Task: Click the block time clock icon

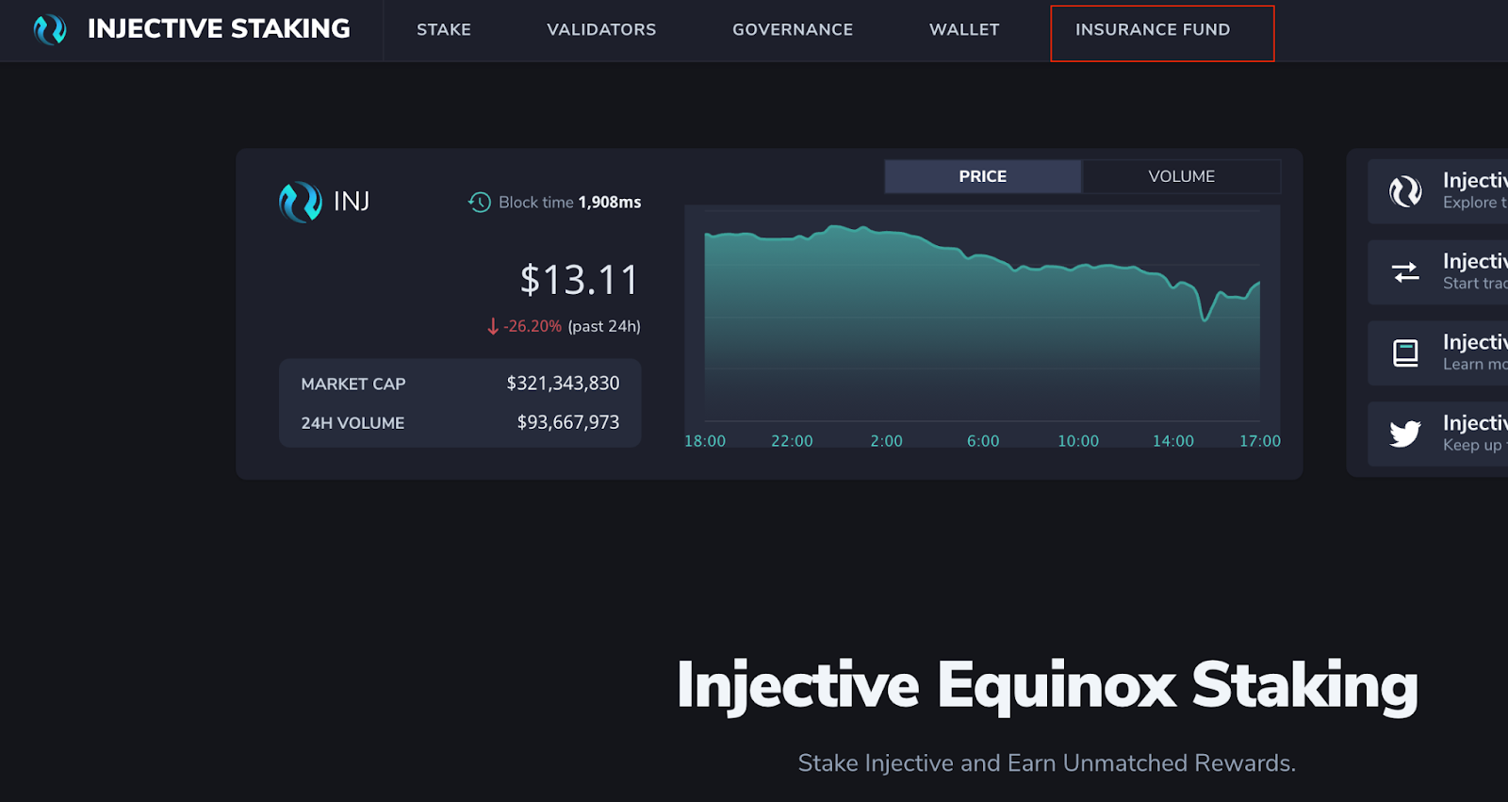Action: [480, 202]
